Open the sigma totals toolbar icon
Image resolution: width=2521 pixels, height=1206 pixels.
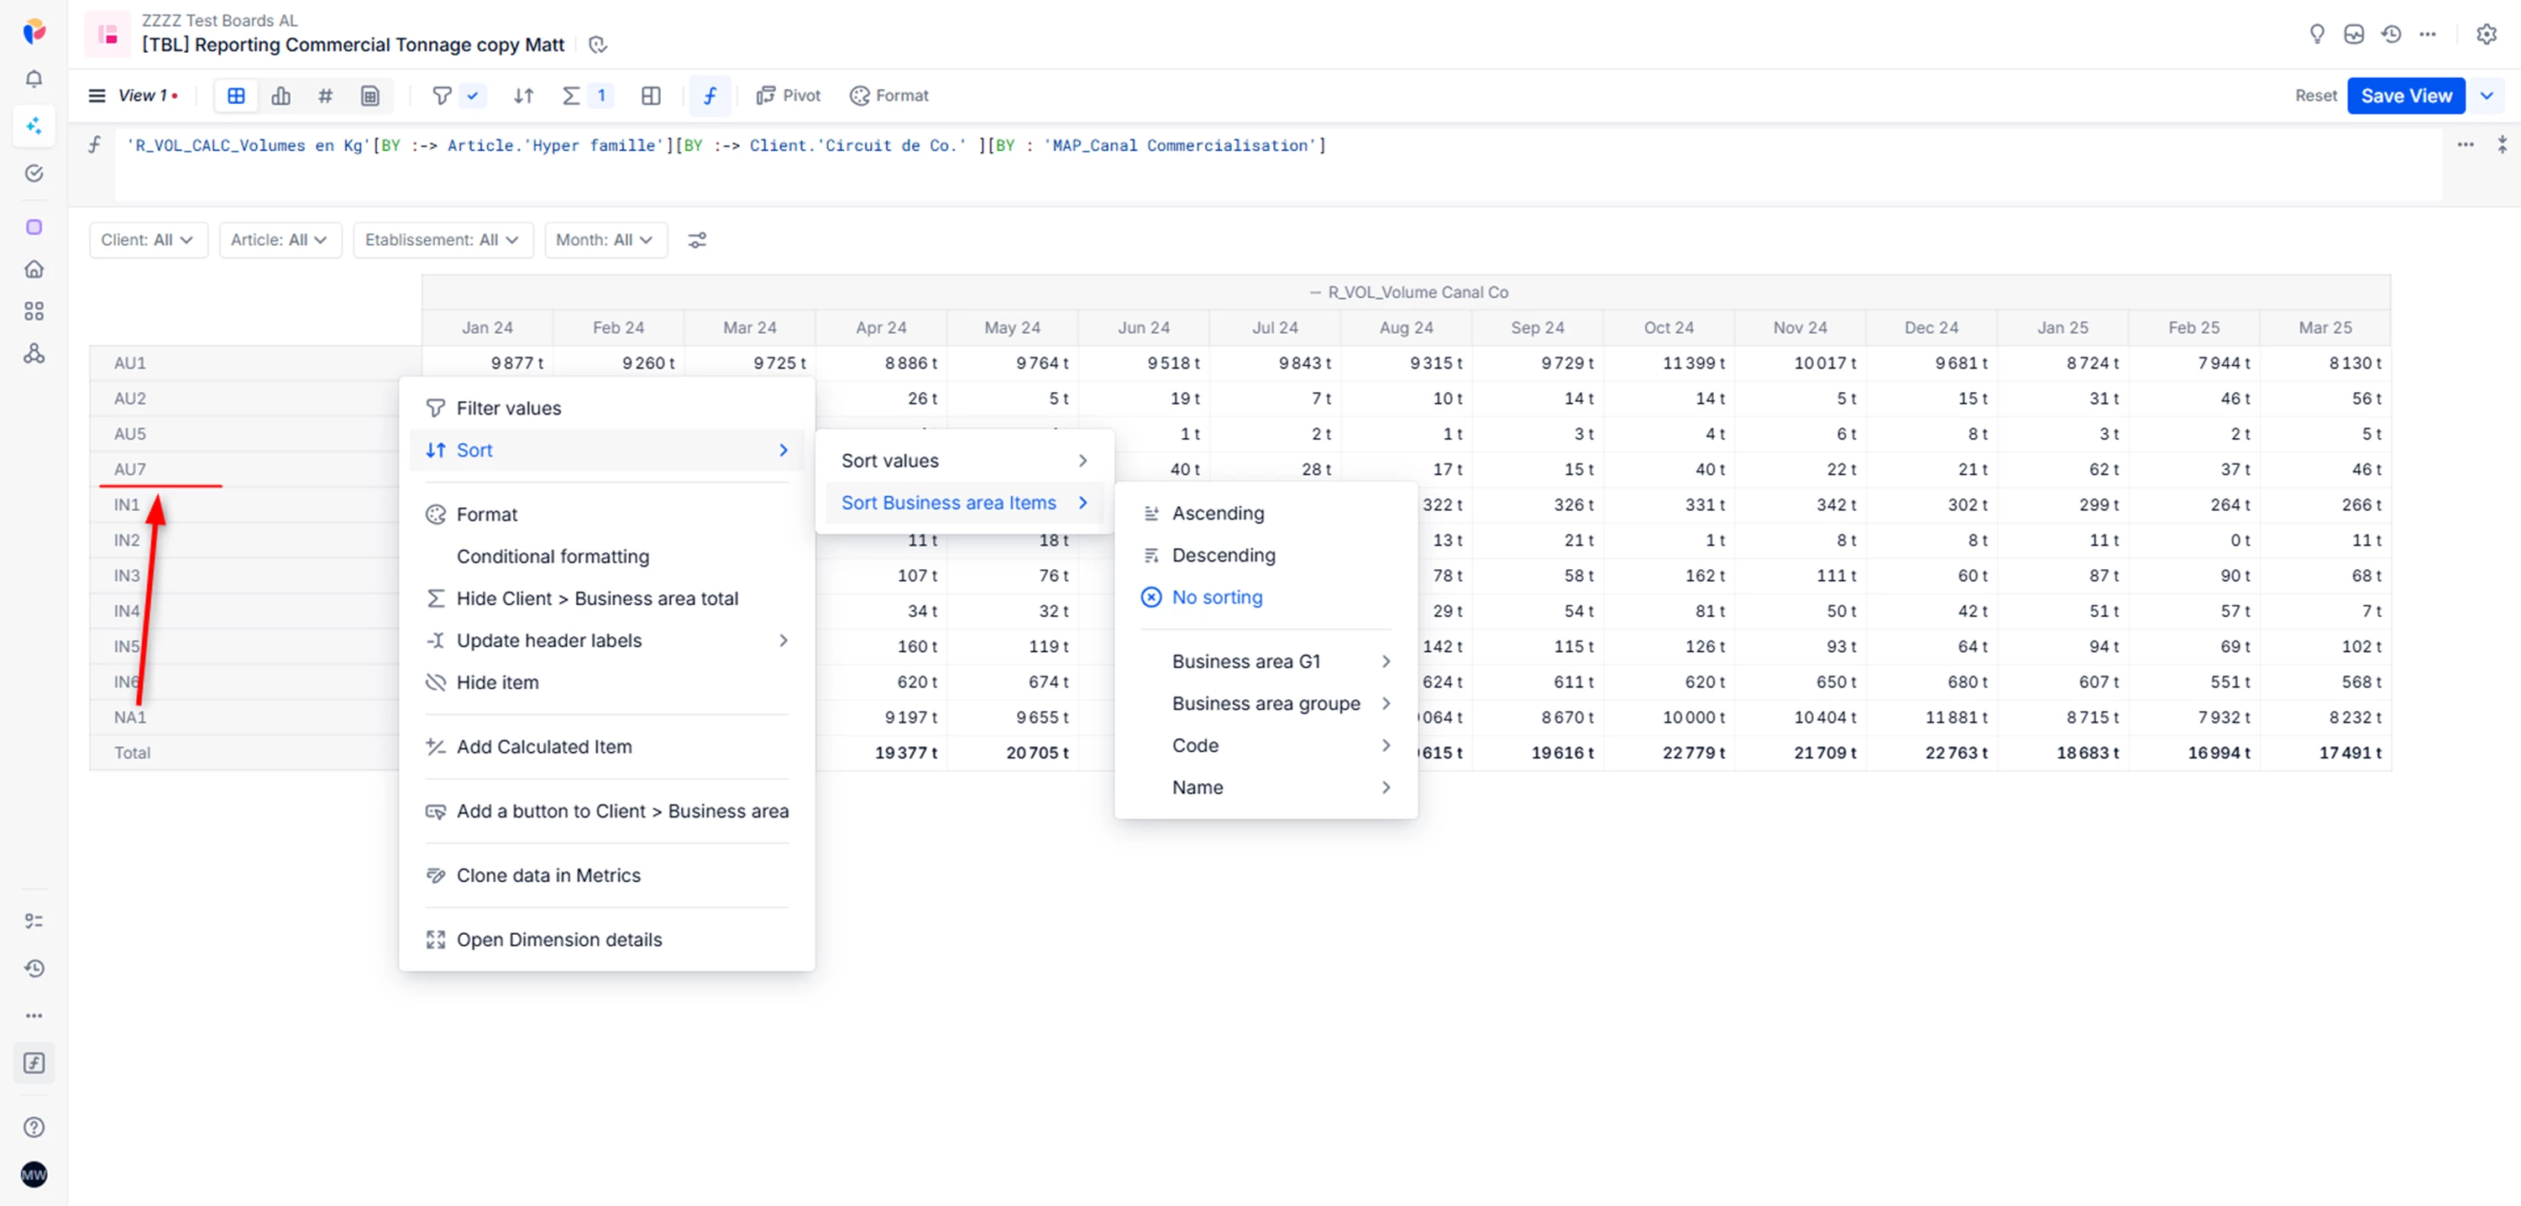[x=572, y=96]
